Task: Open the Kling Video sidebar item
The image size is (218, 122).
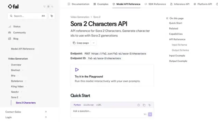Action: click(17, 86)
